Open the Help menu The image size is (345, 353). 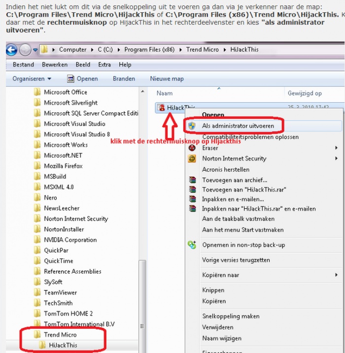pyautogui.click(x=125, y=64)
